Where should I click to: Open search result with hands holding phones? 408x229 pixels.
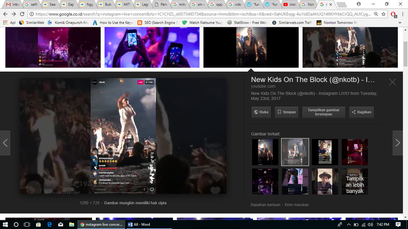(152, 47)
